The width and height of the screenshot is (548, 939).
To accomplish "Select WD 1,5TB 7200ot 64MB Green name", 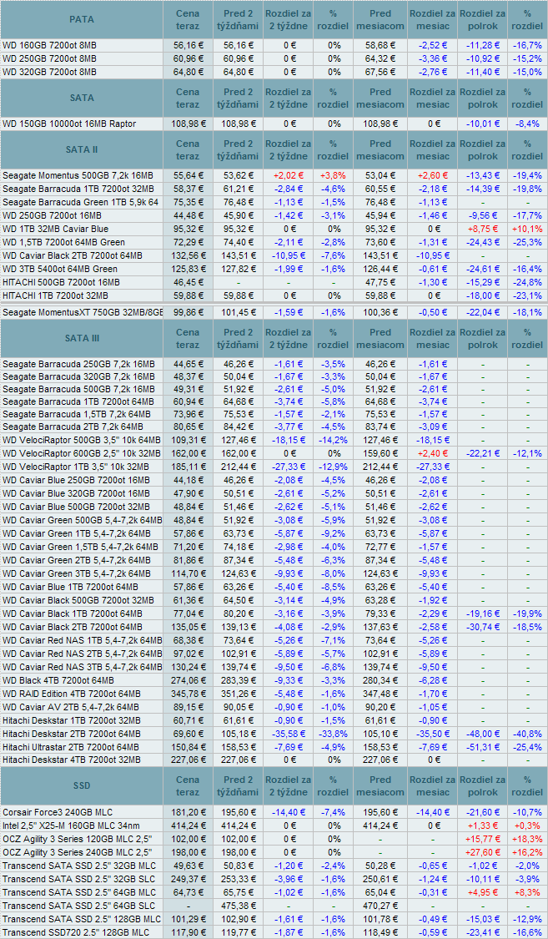I will (64, 242).
